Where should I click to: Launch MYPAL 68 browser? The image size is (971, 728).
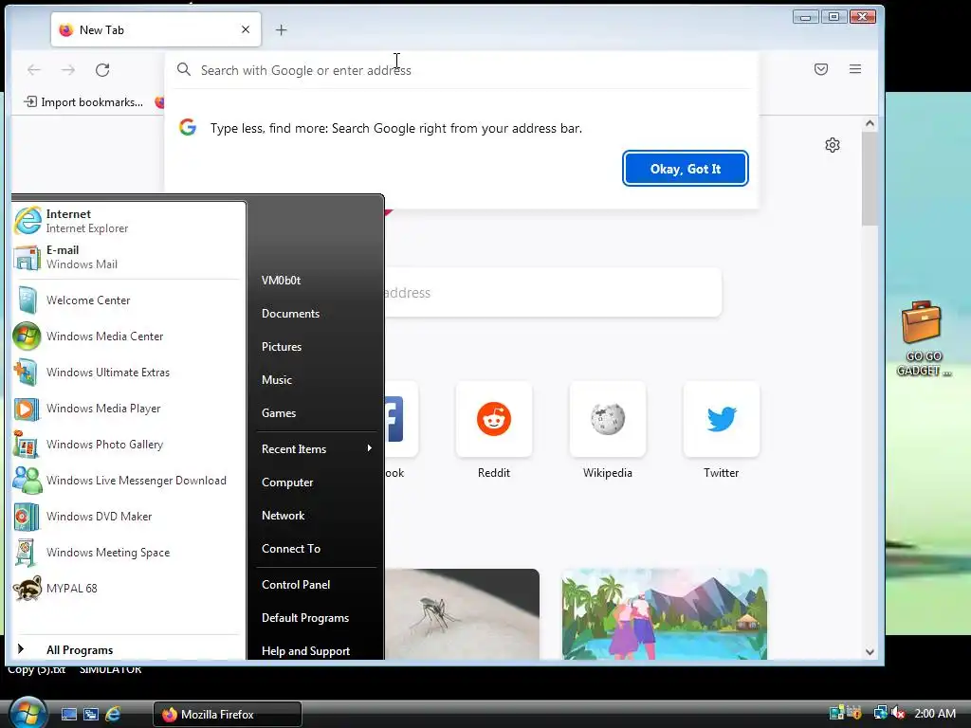tap(127, 588)
